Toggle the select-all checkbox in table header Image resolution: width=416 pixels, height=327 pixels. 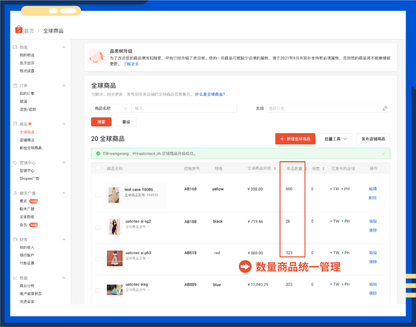pyautogui.click(x=97, y=168)
